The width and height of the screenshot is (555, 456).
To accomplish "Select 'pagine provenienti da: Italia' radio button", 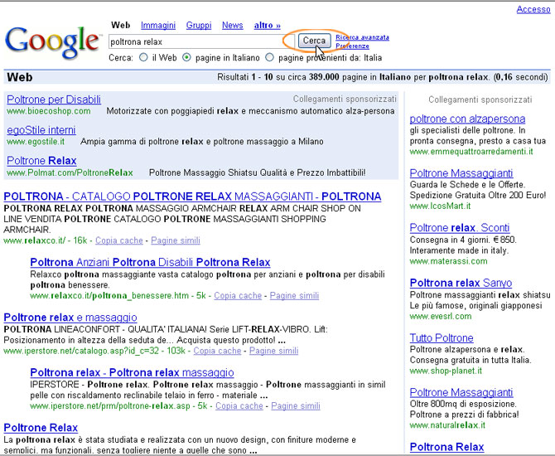I will click(x=270, y=57).
